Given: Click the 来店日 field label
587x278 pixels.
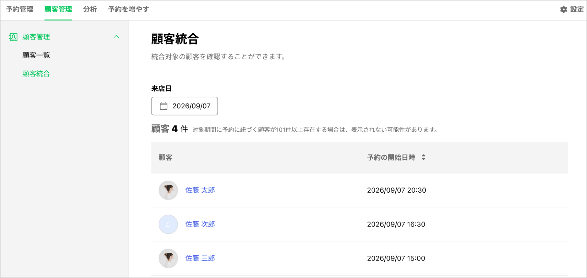Looking at the screenshot, I should coord(161,88).
